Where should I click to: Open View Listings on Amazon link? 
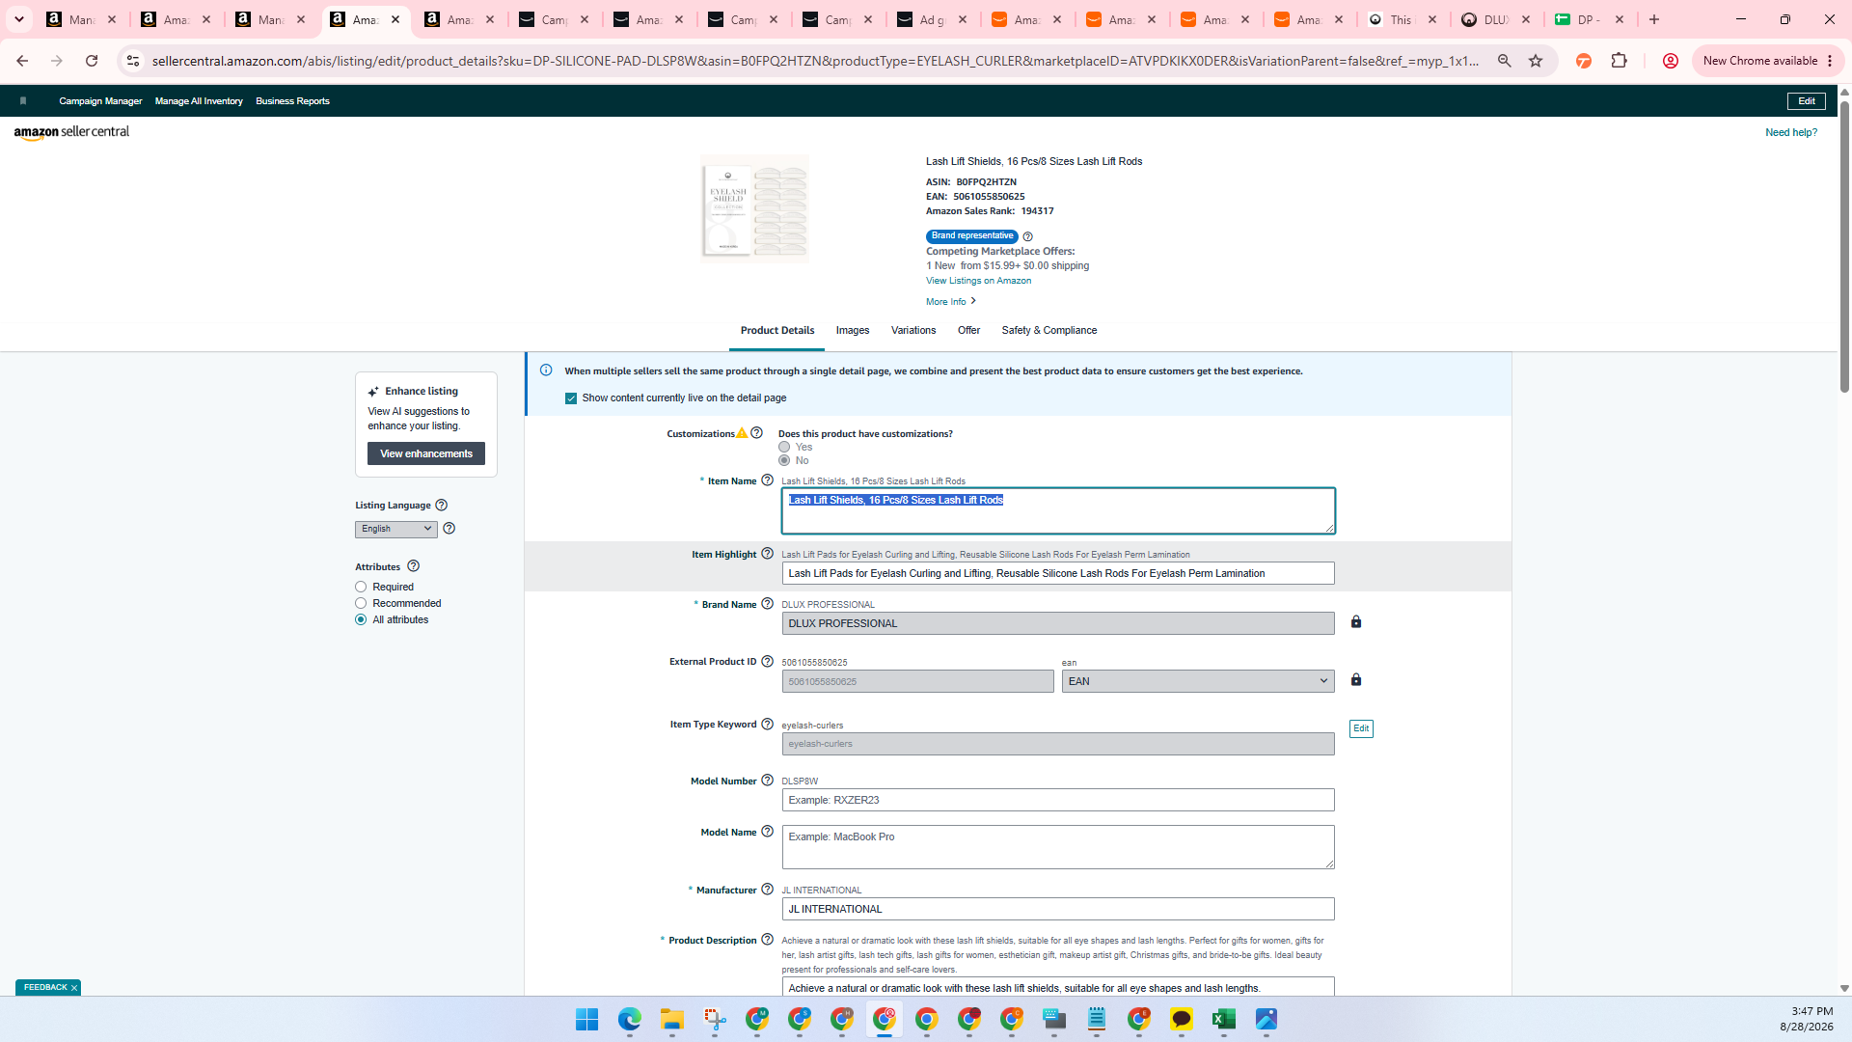(x=978, y=281)
